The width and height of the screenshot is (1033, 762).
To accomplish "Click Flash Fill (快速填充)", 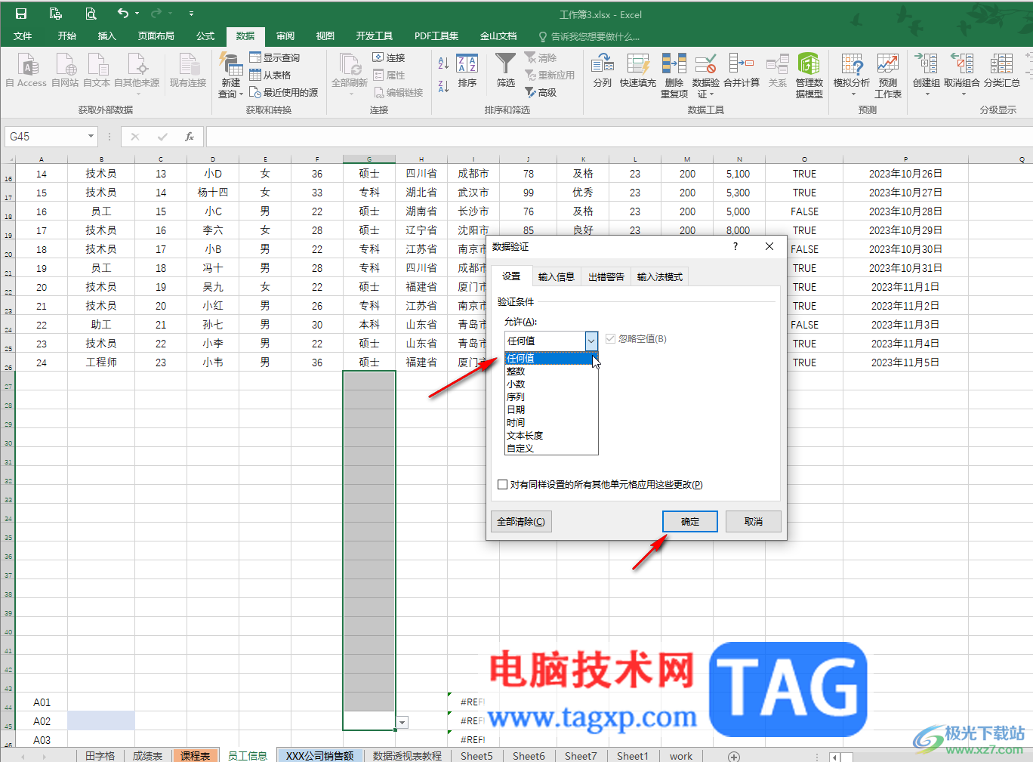I will click(x=638, y=70).
